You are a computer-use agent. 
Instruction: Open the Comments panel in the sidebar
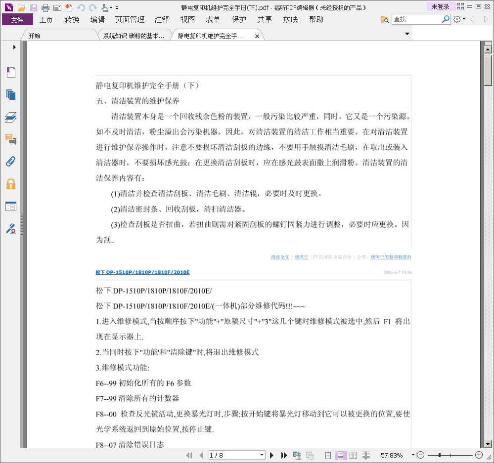tap(11, 139)
